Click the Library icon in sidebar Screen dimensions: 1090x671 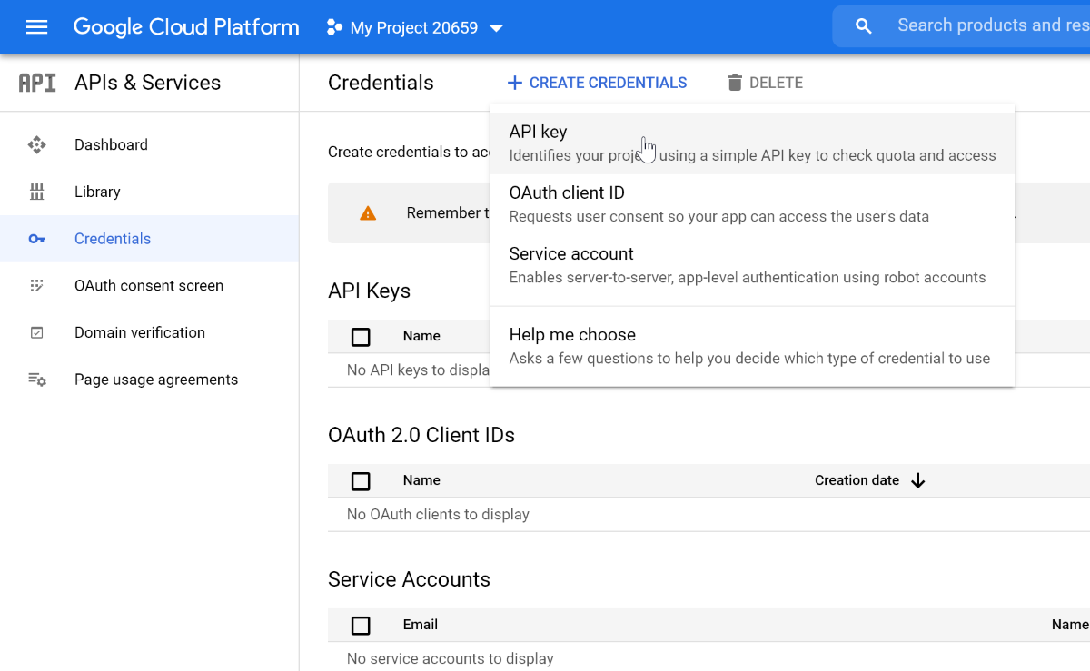coord(36,192)
